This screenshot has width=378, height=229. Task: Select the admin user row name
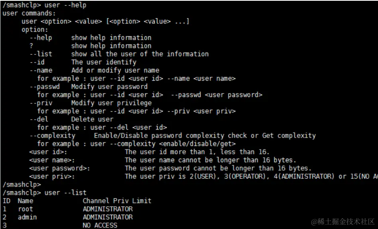[x=28, y=217]
